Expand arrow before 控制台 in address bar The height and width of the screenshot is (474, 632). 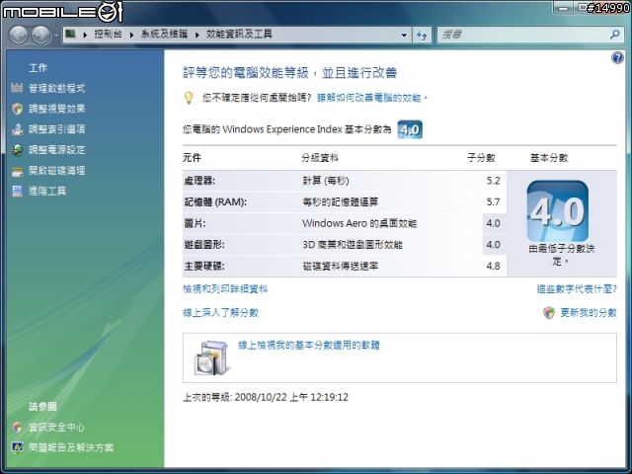(x=85, y=35)
